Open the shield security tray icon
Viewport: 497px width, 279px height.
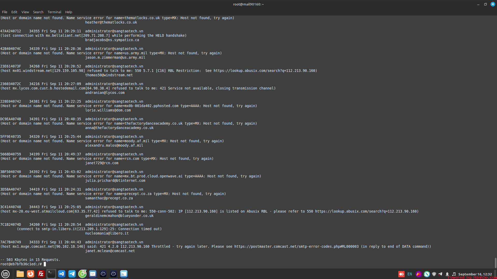[x=434, y=274]
